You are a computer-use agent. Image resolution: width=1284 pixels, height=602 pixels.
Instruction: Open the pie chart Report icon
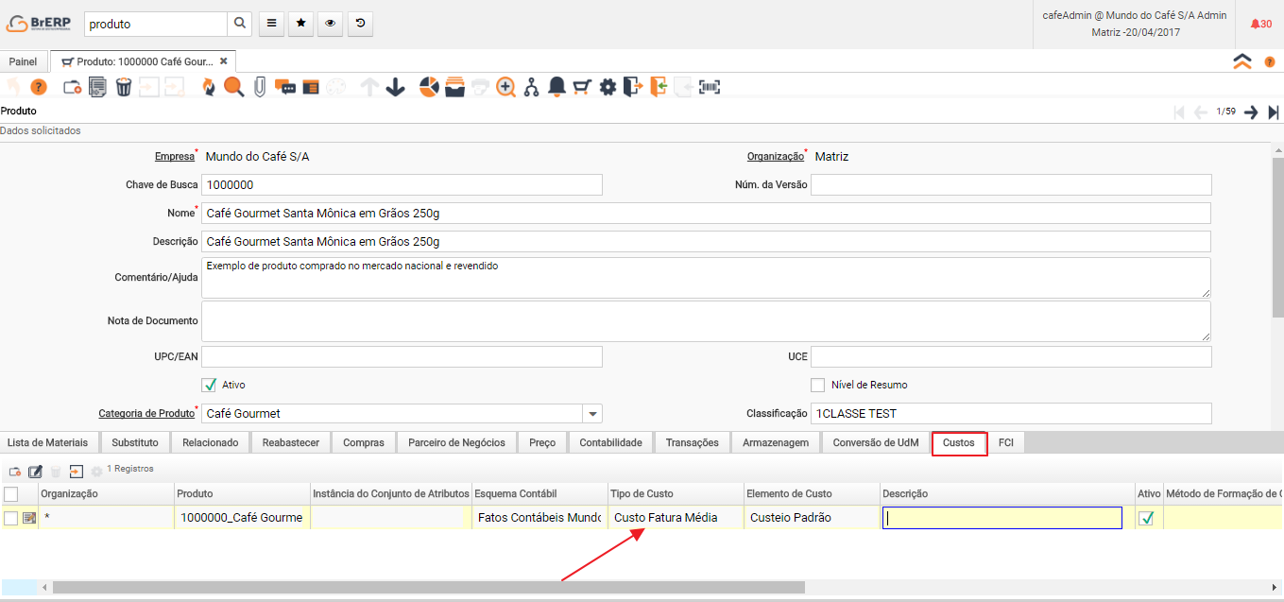point(429,87)
